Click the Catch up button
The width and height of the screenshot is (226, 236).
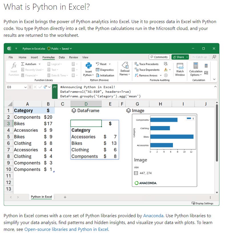tap(200, 57)
